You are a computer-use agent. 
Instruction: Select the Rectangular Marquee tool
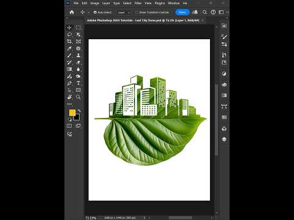(78, 28)
